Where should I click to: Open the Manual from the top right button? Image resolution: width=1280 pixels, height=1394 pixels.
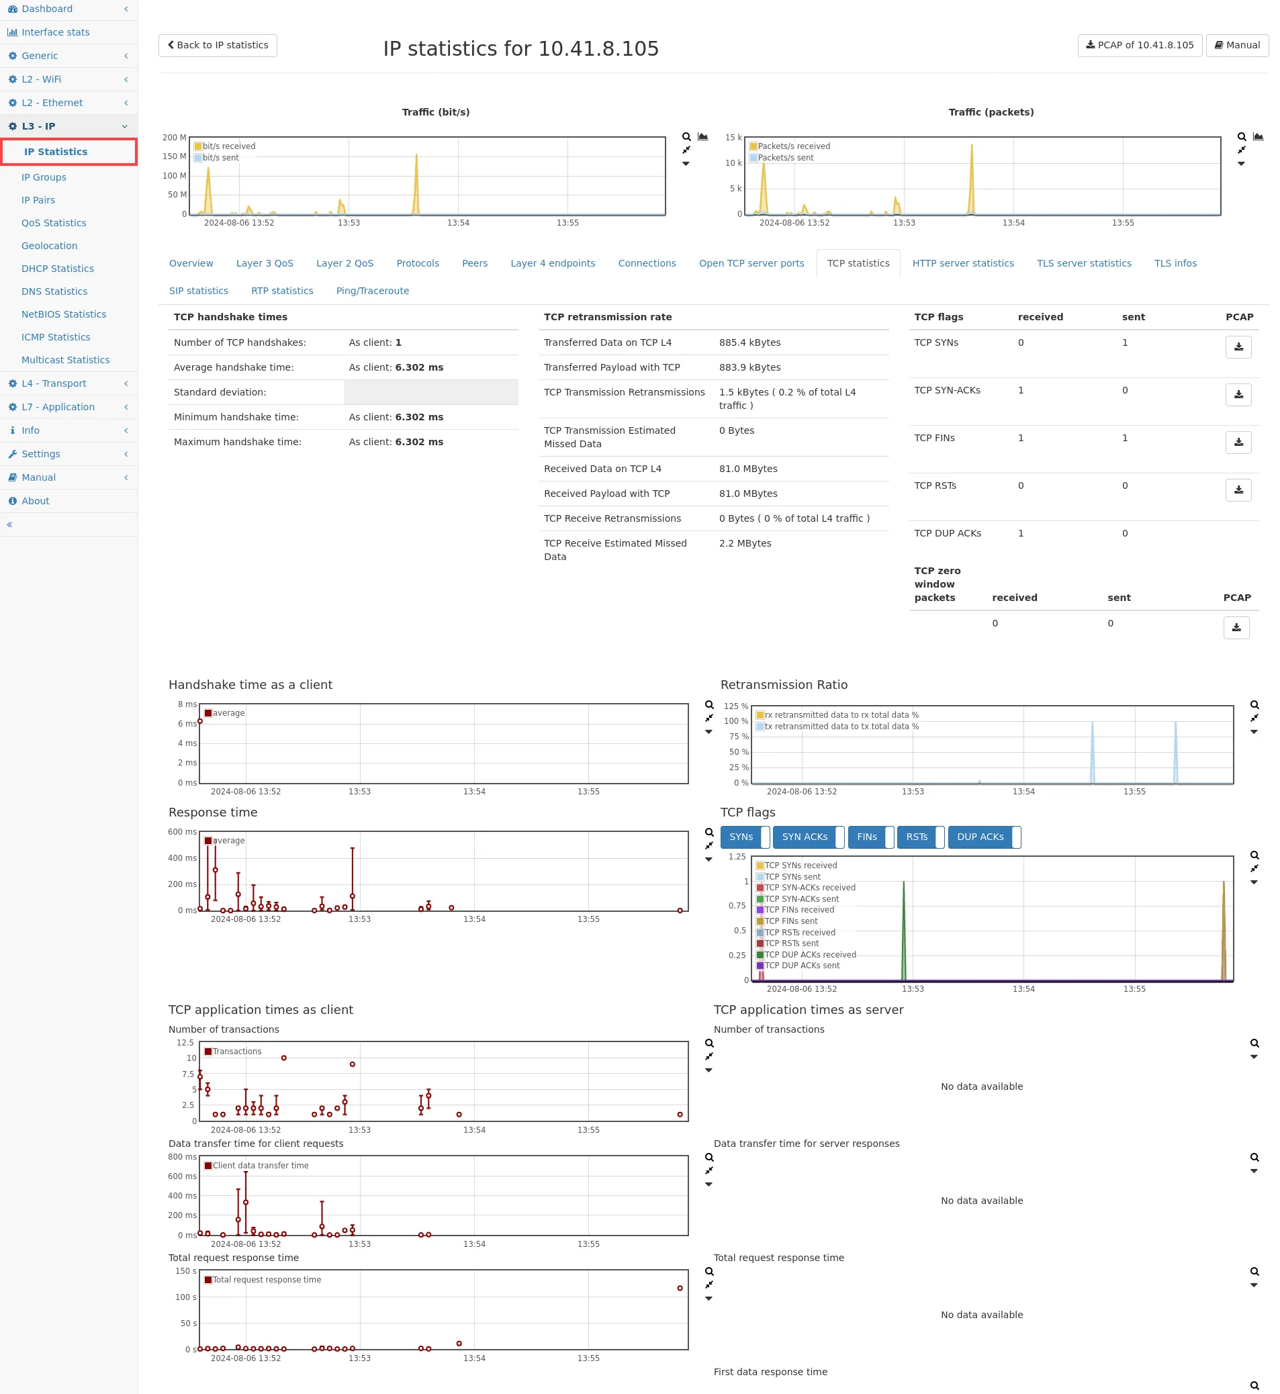click(x=1237, y=45)
